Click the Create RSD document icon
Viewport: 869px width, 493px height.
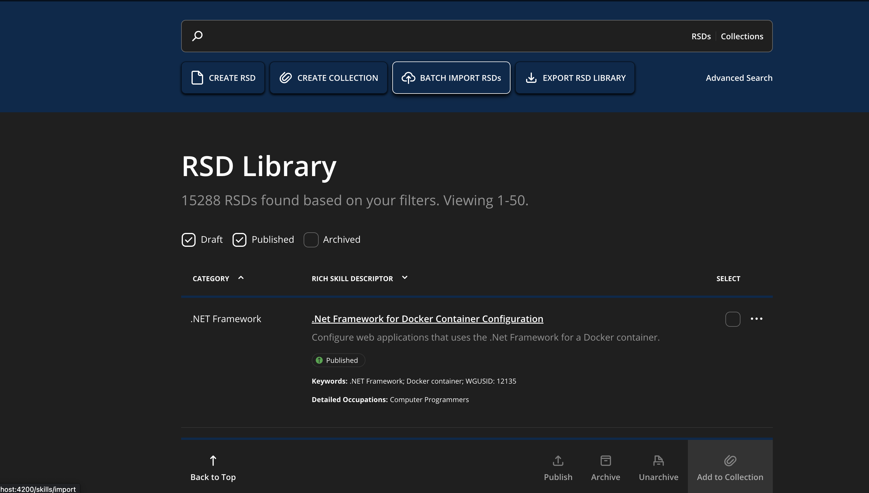click(197, 78)
